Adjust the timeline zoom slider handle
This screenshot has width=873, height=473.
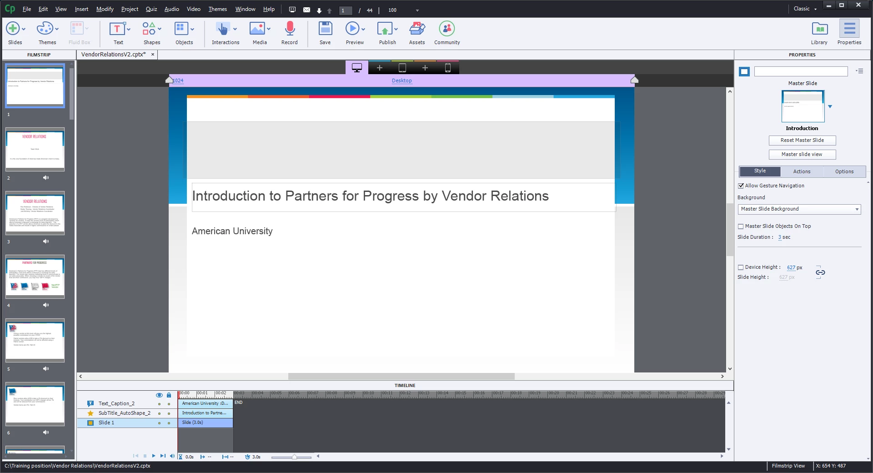(294, 457)
